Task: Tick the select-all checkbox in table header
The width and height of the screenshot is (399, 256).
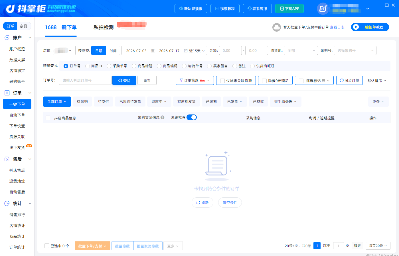Action: click(x=48, y=118)
